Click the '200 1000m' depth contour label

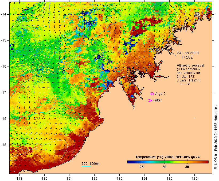click(x=91, y=164)
